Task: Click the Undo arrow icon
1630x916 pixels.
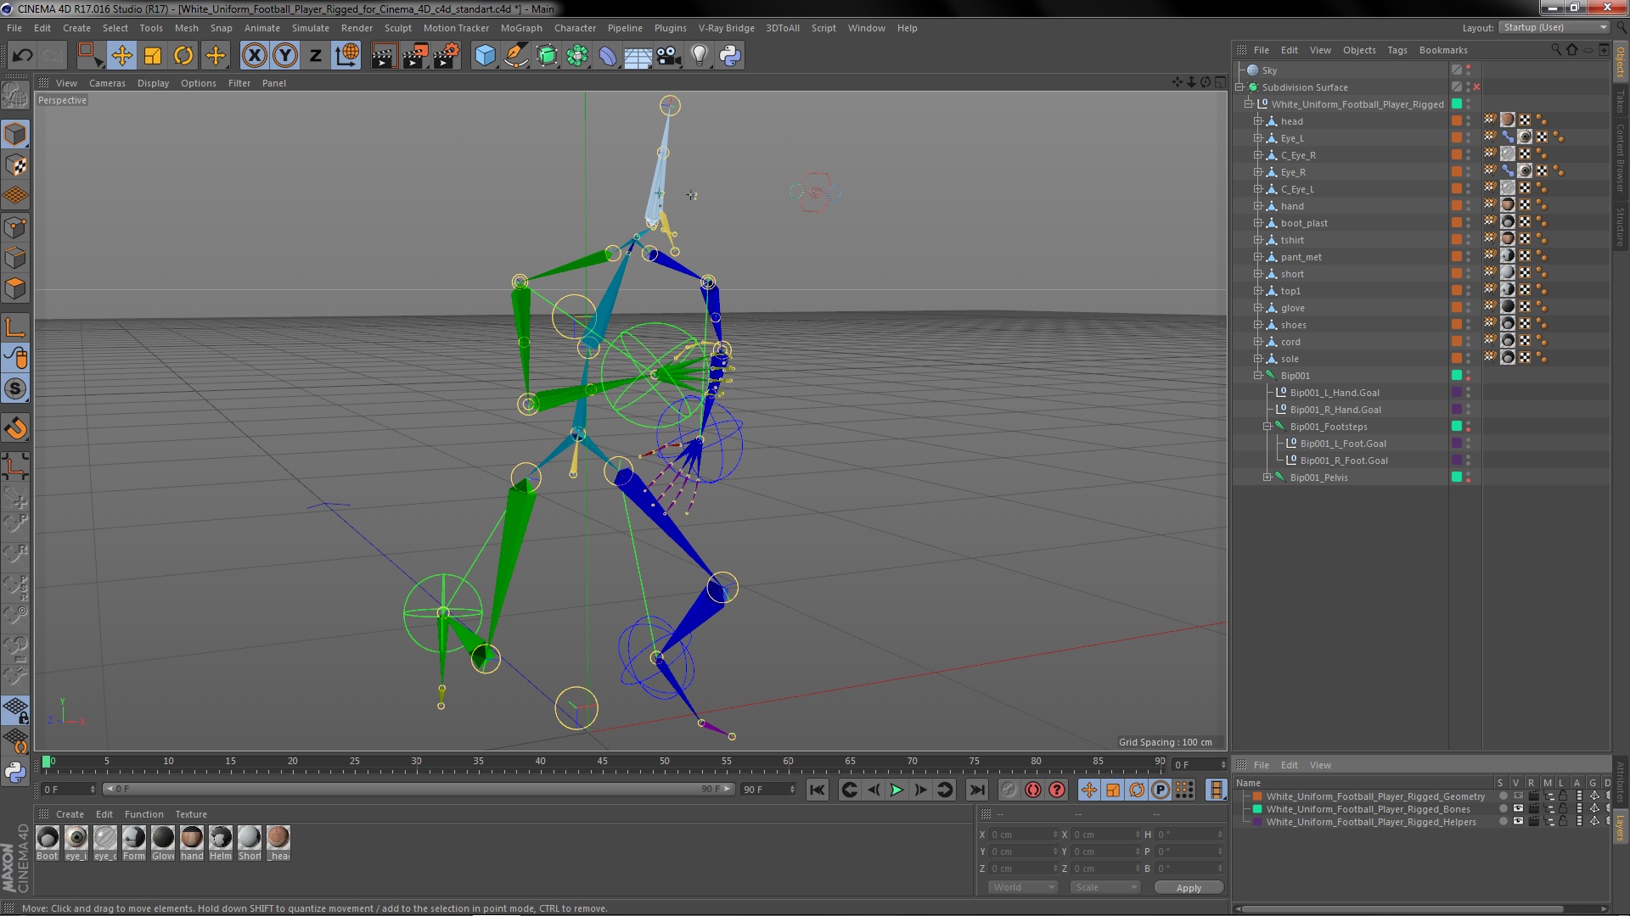Action: [x=22, y=56]
